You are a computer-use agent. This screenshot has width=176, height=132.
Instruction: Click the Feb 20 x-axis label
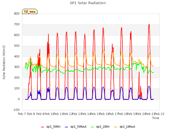[x=141, y=114]
